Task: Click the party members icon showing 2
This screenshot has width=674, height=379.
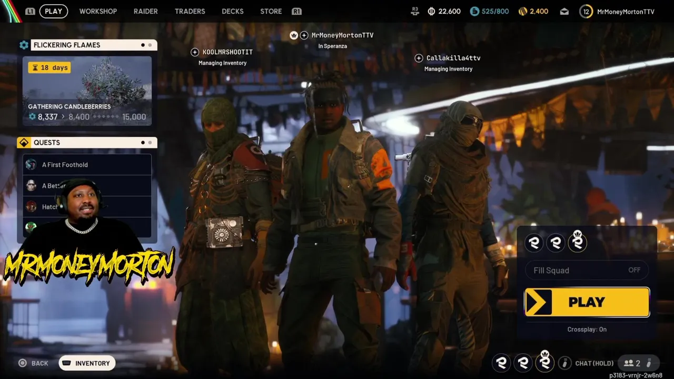Action: pos(629,363)
